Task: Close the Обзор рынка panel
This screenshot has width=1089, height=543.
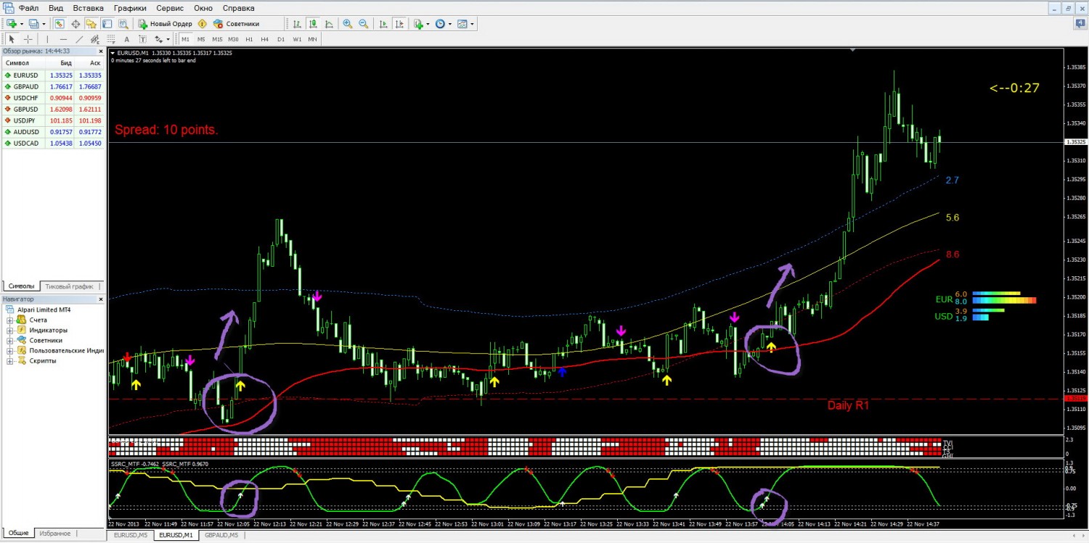Action: pos(101,51)
